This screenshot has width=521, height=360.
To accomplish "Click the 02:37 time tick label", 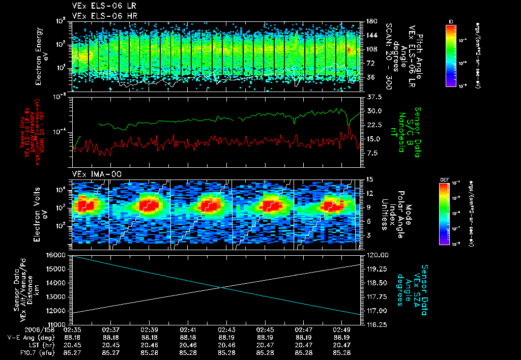I will tap(110, 330).
